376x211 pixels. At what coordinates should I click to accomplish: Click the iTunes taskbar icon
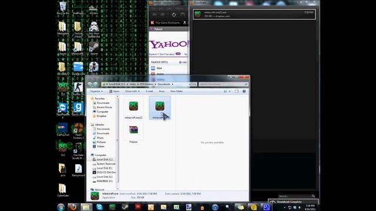pos(215,207)
